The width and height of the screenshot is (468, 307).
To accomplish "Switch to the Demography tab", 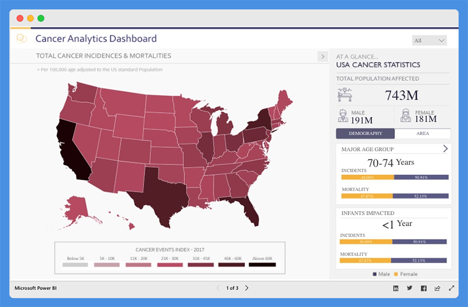I will point(365,133).
